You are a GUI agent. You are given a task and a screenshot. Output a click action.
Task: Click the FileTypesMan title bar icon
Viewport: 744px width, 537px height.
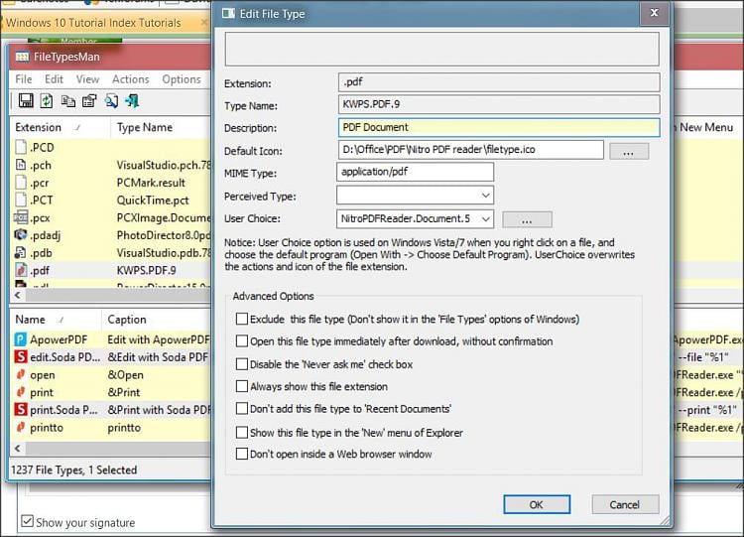pyautogui.click(x=22, y=57)
